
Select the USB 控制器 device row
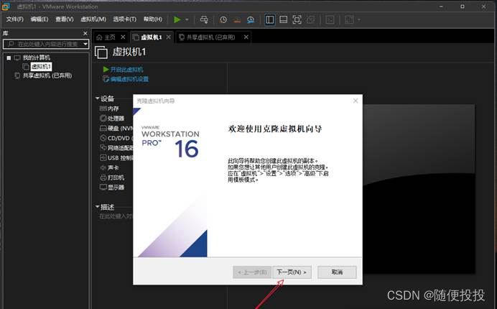coord(116,157)
